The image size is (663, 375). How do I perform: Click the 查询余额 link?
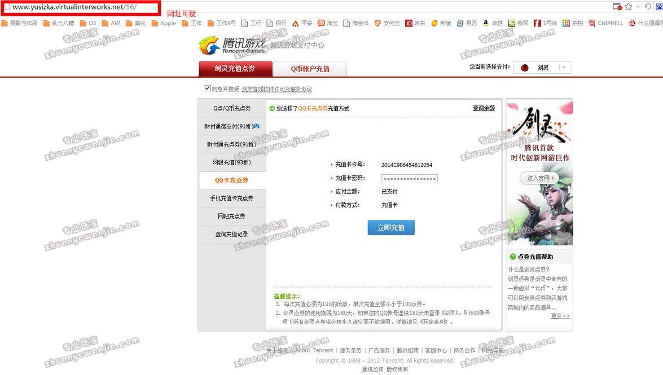point(484,108)
